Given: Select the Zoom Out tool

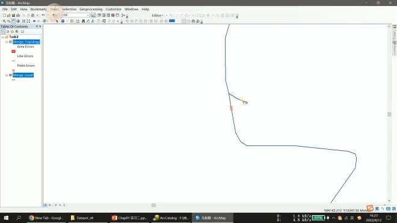Looking at the screenshot, I should tap(8, 21).
